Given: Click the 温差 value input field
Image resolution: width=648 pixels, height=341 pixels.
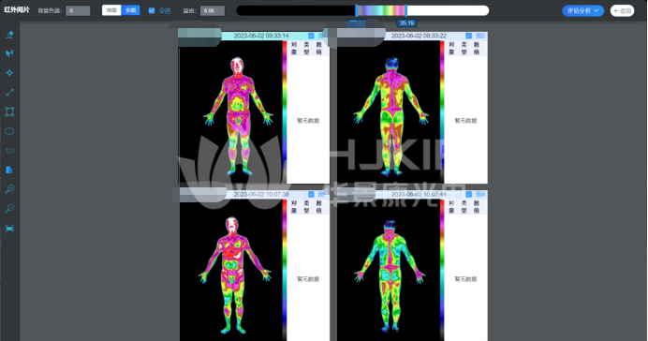Looking at the screenshot, I should 213,10.
